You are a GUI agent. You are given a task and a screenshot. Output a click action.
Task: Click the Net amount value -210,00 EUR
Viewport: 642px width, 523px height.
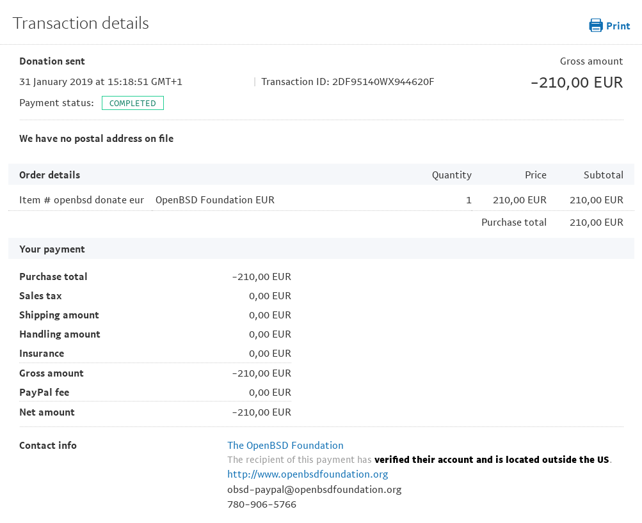click(261, 412)
